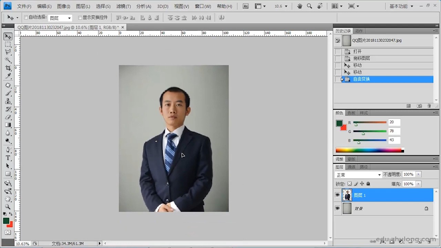The image size is (441, 248).
Task: Hide 背景 layer visibility eye
Action: (x=338, y=208)
